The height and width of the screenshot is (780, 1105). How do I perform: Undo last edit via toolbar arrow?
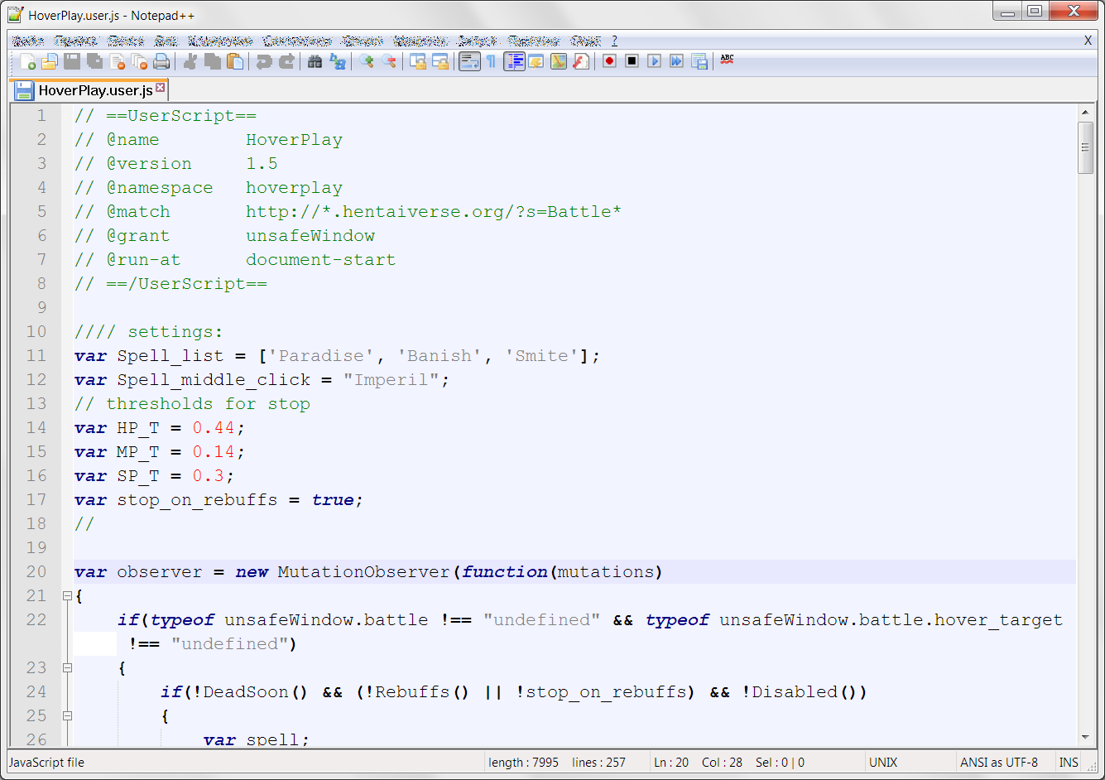click(264, 61)
